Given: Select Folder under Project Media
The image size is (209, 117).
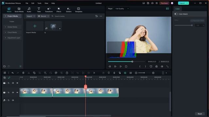Looking at the screenshot, I should [x=12, y=21].
